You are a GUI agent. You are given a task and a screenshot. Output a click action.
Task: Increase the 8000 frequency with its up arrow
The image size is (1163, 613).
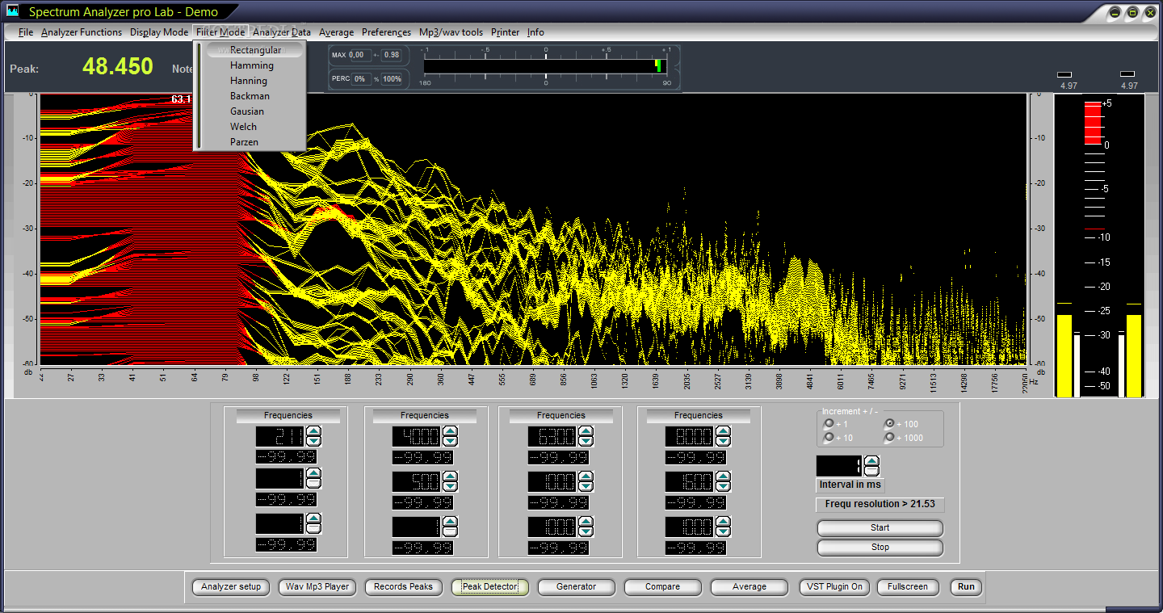tap(724, 432)
